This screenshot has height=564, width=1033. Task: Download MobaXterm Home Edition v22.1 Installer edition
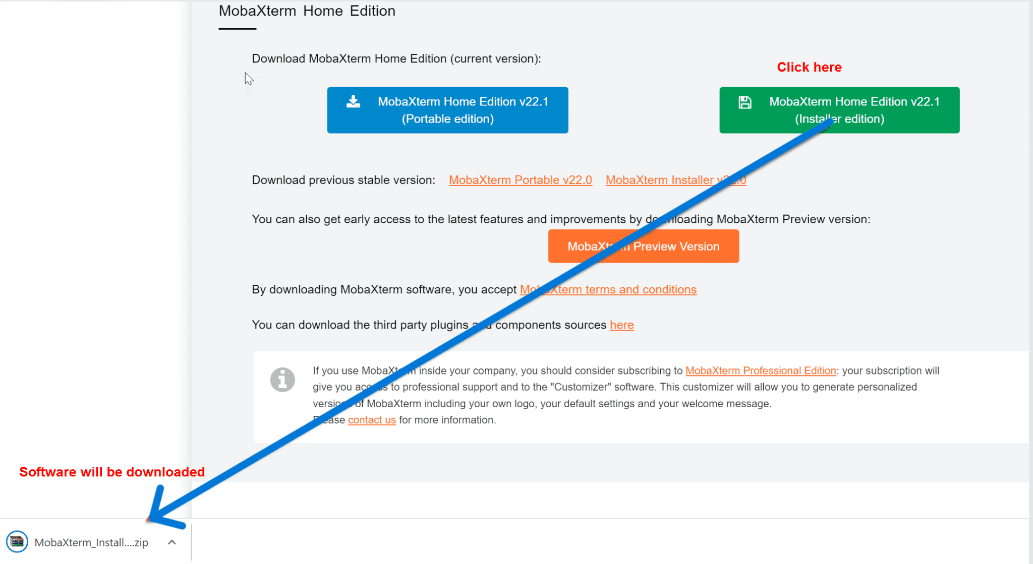coord(839,110)
